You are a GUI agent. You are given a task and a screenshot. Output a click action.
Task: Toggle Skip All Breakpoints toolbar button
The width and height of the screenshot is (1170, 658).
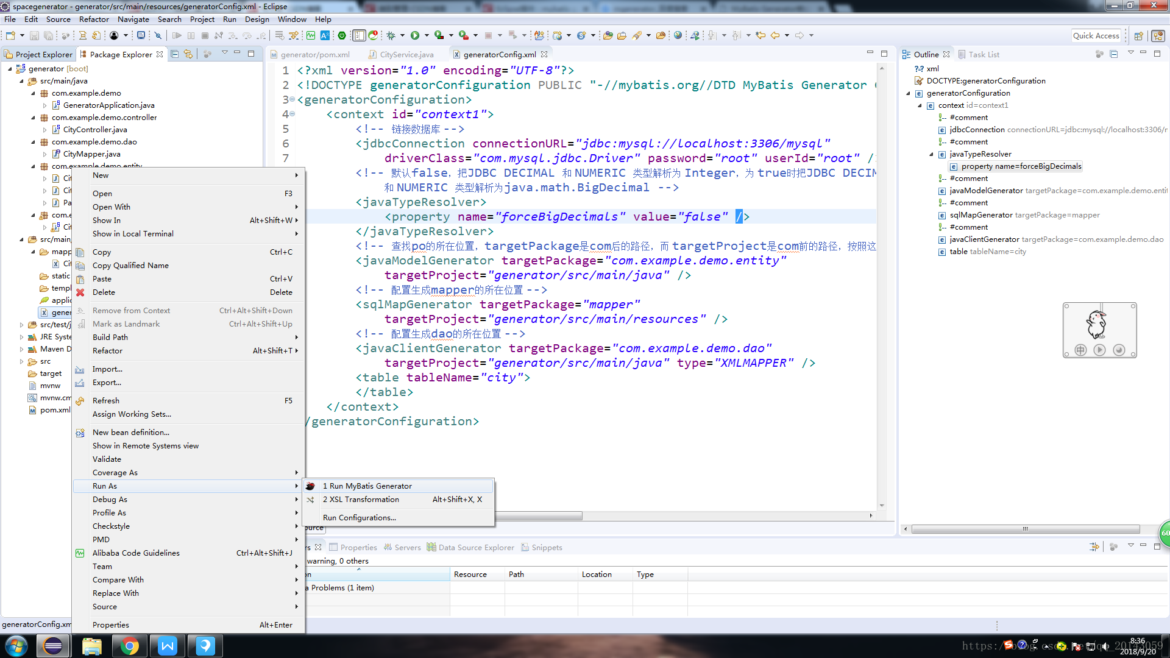157,35
